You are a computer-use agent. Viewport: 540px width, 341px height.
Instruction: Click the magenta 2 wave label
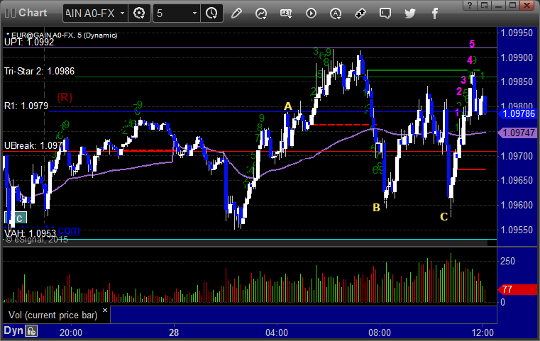459,91
